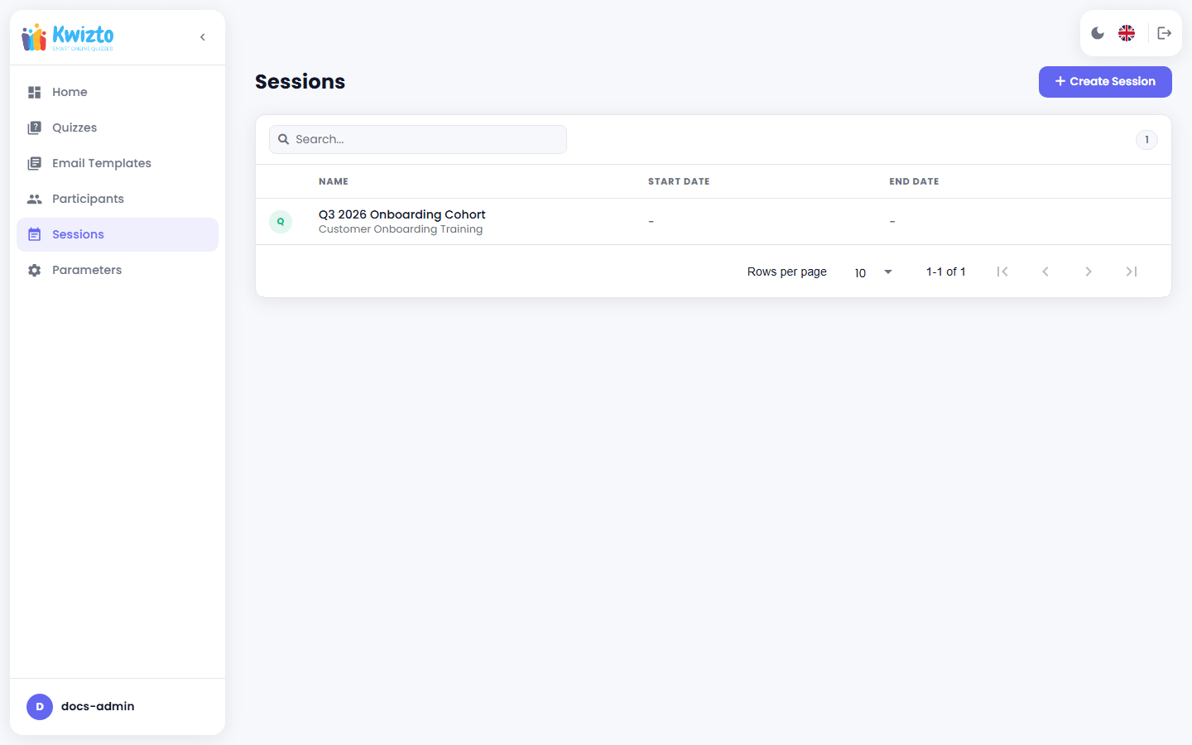This screenshot has height=745, width=1192.
Task: Open the docs-admin account name
Action: point(98,706)
